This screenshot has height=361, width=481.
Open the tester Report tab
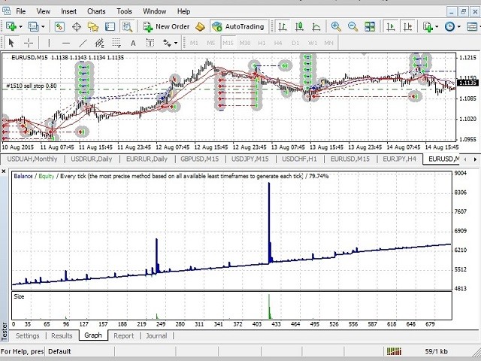pyautogui.click(x=123, y=336)
